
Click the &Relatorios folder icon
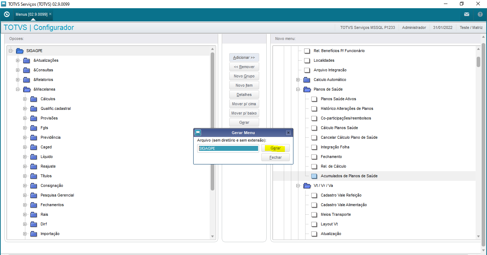pyautogui.click(x=27, y=80)
